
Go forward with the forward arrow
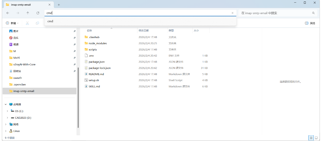pos(18,13)
